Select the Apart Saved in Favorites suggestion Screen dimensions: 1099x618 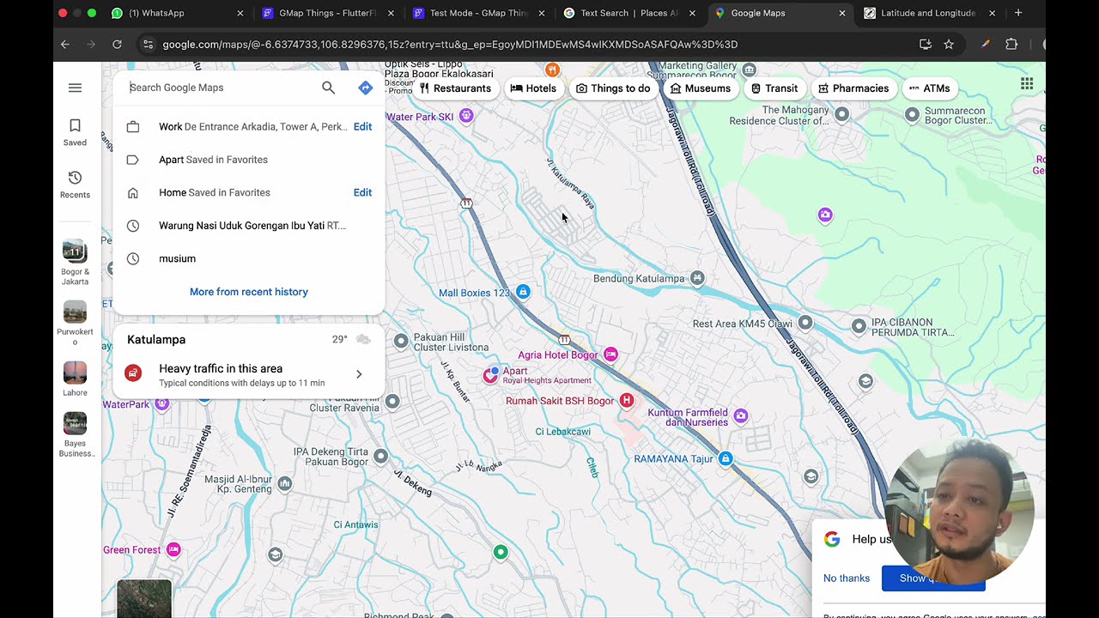coord(249,160)
